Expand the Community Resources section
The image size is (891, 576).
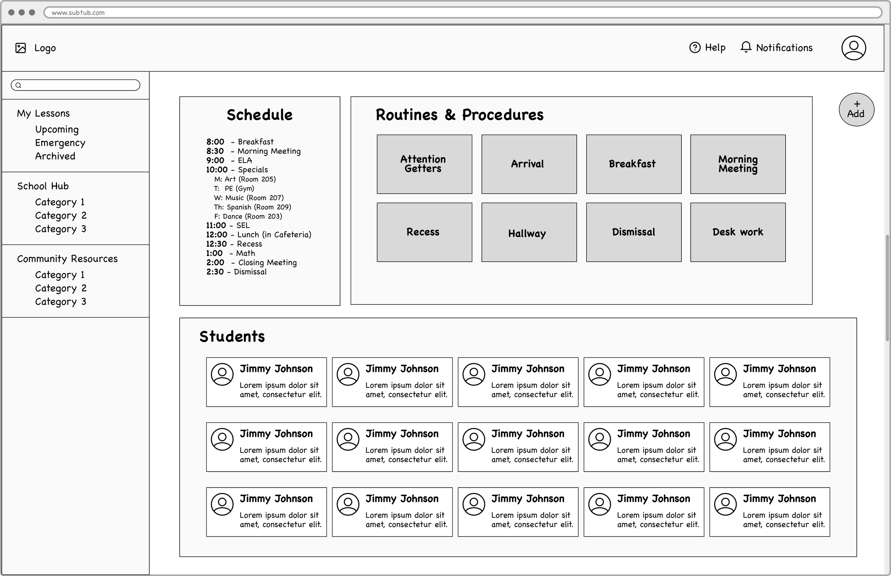pyautogui.click(x=67, y=259)
